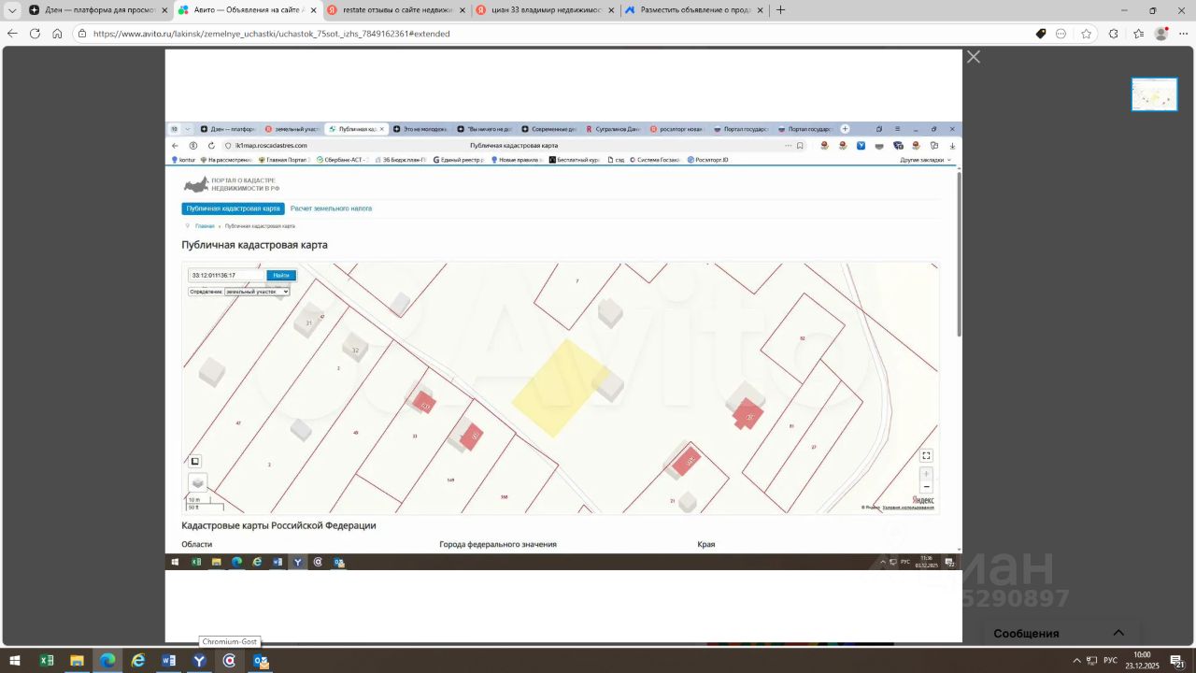Screen dimensions: 1196x673
Task: Open the tab actions dropdown arrow
Action: click(12, 10)
